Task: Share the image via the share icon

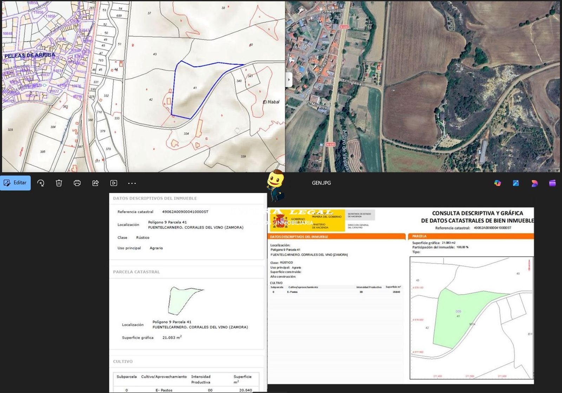Action: click(x=96, y=183)
